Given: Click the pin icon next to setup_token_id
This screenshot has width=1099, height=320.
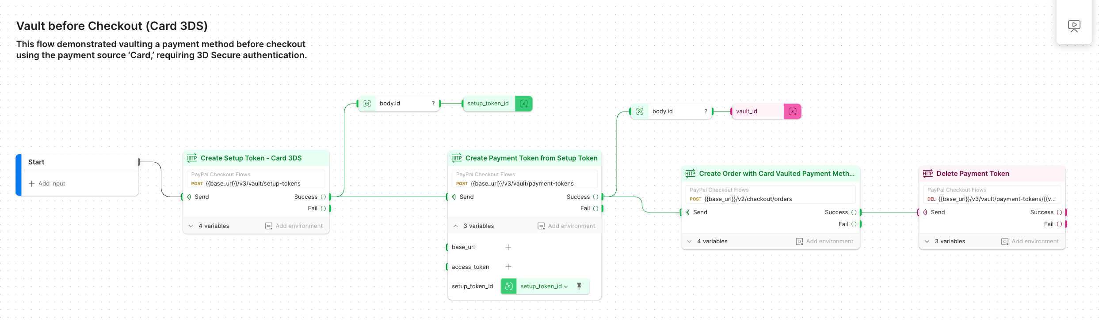Looking at the screenshot, I should pos(579,286).
